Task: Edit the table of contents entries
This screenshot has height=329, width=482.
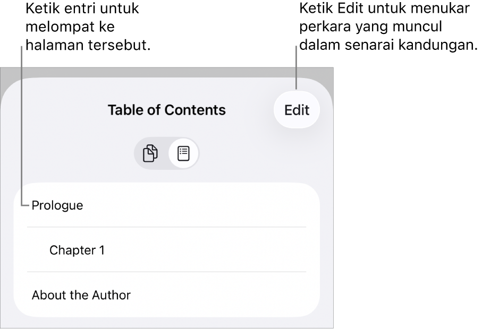Action: pyautogui.click(x=297, y=110)
